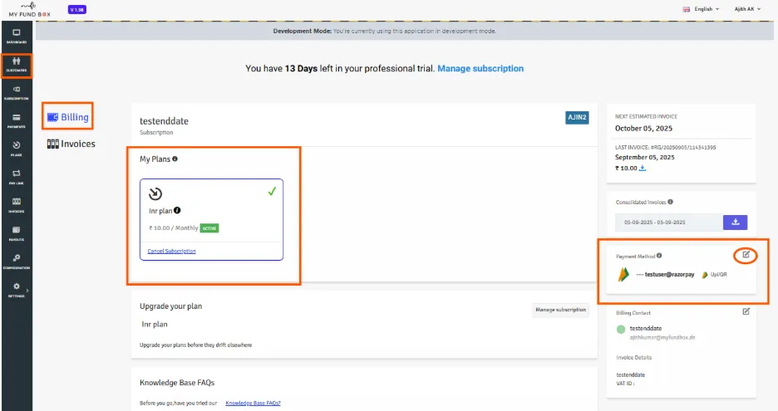Viewport: 778px width, 411px height.
Task: Click the V 1.98 version badge
Action: tap(77, 9)
